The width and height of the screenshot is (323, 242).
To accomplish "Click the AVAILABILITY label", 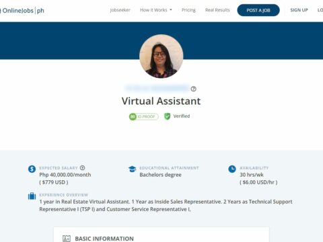I will point(254,168).
